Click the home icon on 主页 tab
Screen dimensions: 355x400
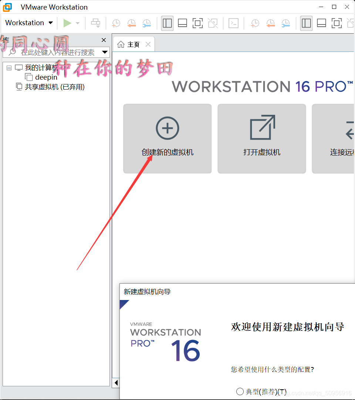(121, 44)
